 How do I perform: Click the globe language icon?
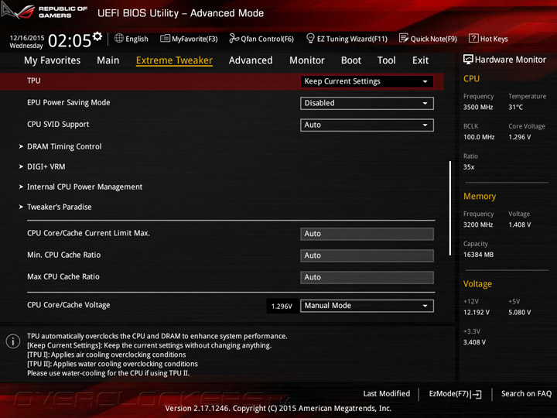coord(119,38)
